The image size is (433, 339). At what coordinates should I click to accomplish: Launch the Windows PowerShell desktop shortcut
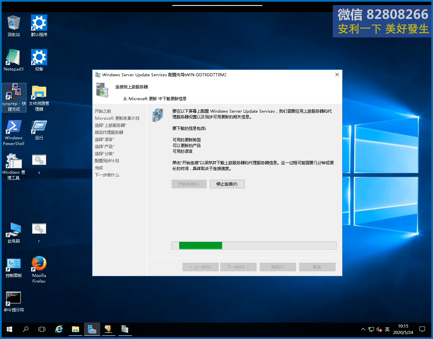[14, 132]
